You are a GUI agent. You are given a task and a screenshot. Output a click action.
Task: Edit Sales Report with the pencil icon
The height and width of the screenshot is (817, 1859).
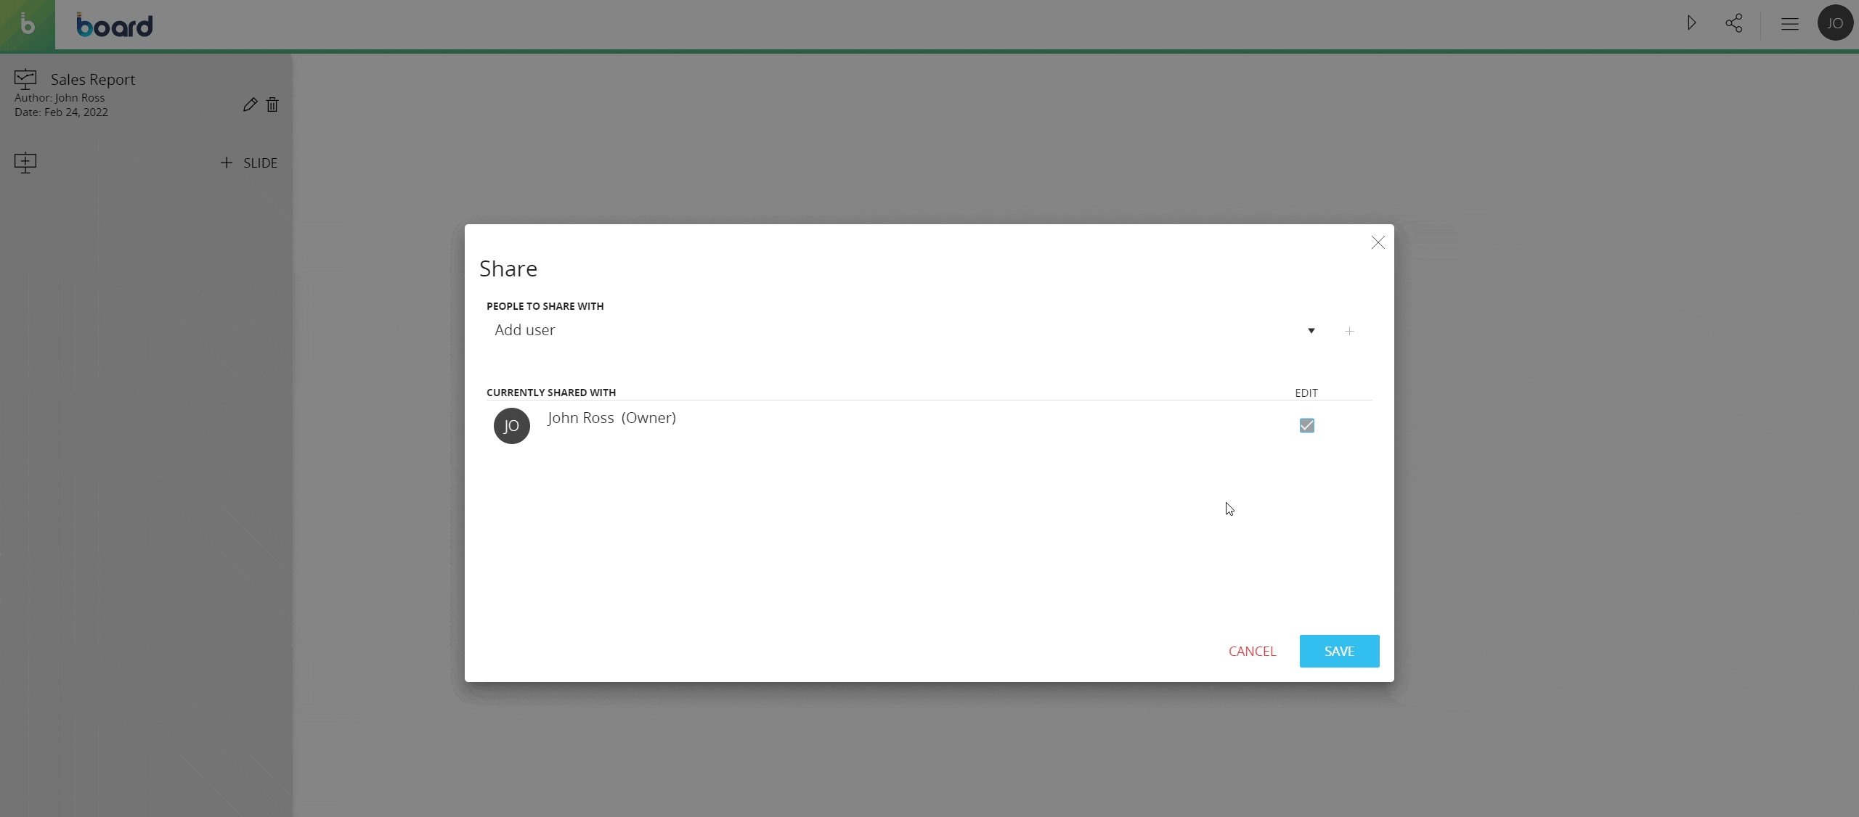(250, 104)
